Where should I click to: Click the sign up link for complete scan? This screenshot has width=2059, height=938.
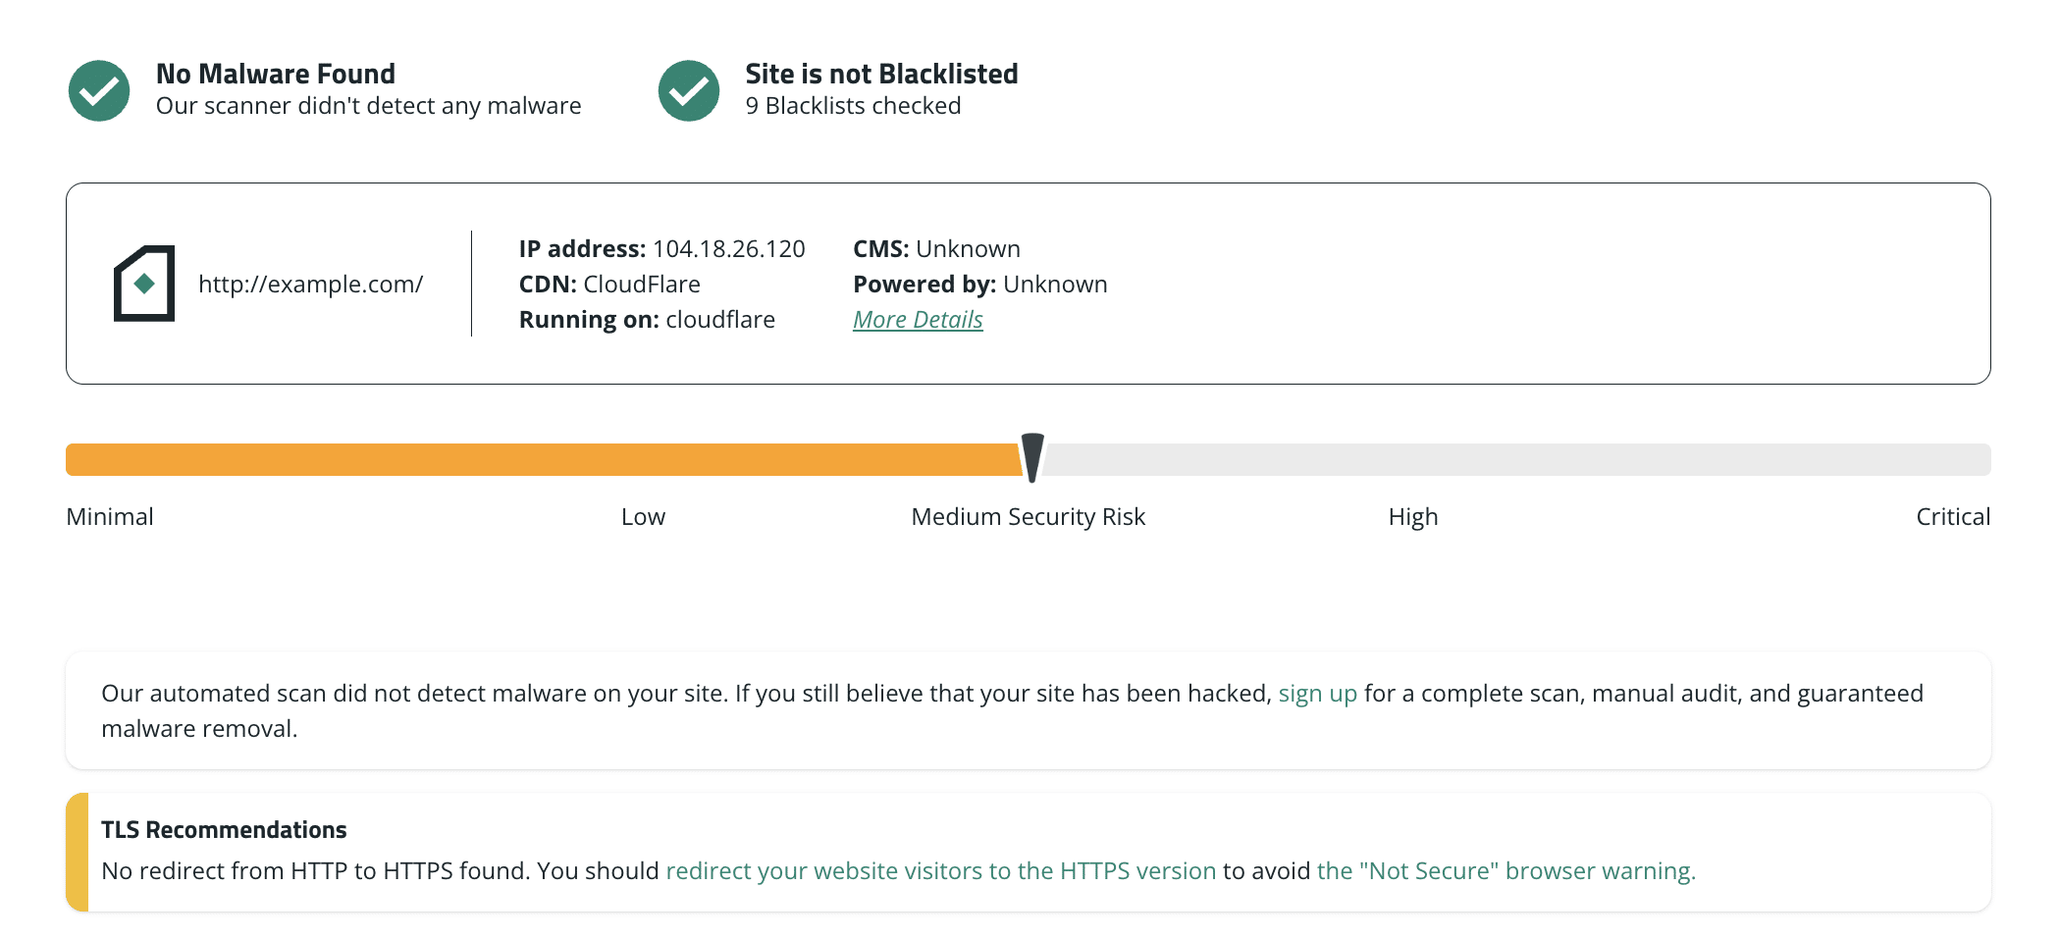click(x=1317, y=693)
